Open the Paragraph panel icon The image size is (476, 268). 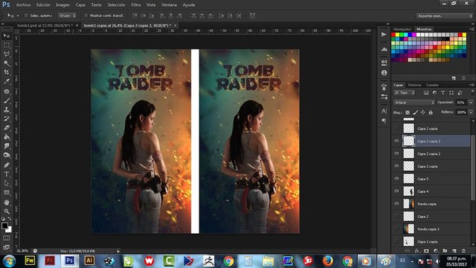384,120
